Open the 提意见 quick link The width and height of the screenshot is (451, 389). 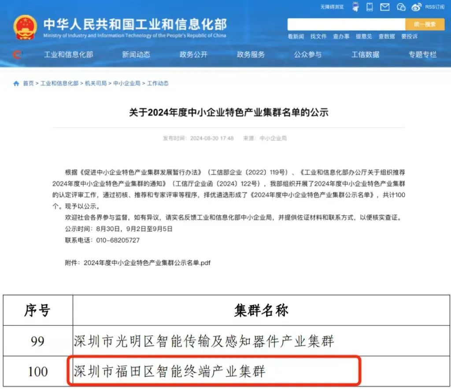tap(364, 36)
